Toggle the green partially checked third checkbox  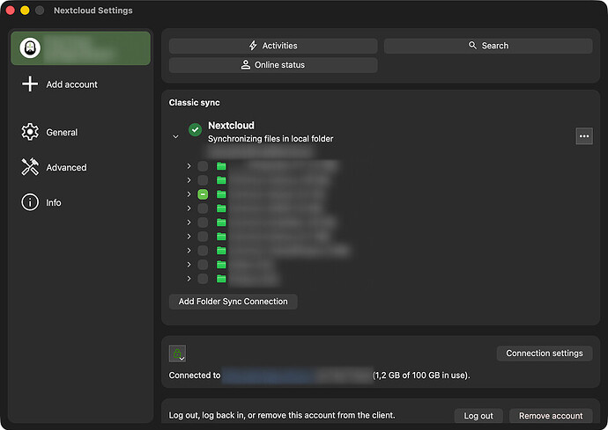click(203, 194)
